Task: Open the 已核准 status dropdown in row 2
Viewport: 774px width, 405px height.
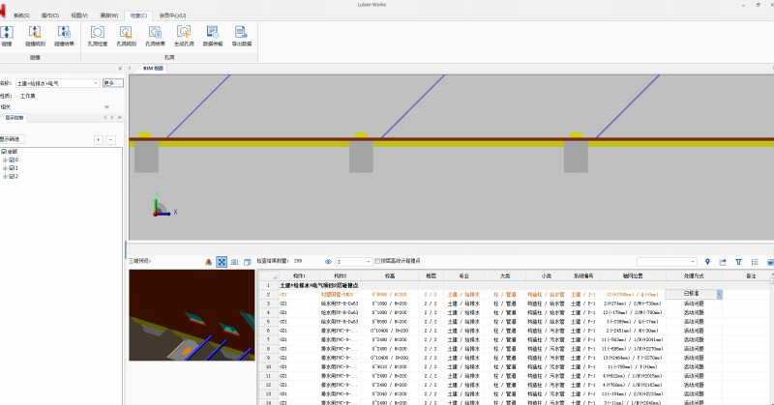Action: [719, 294]
